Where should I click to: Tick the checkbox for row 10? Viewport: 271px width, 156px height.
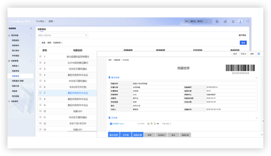[x=41, y=111]
